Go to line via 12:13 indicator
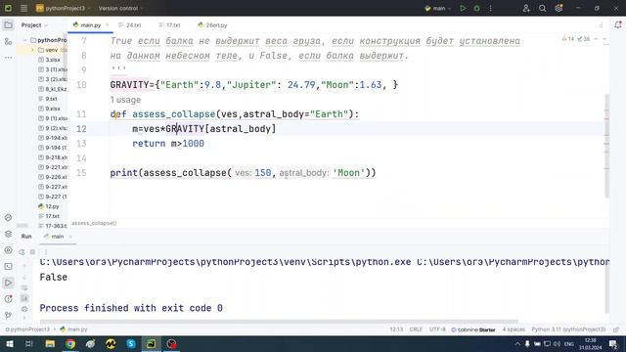This screenshot has height=352, width=626. (396, 330)
